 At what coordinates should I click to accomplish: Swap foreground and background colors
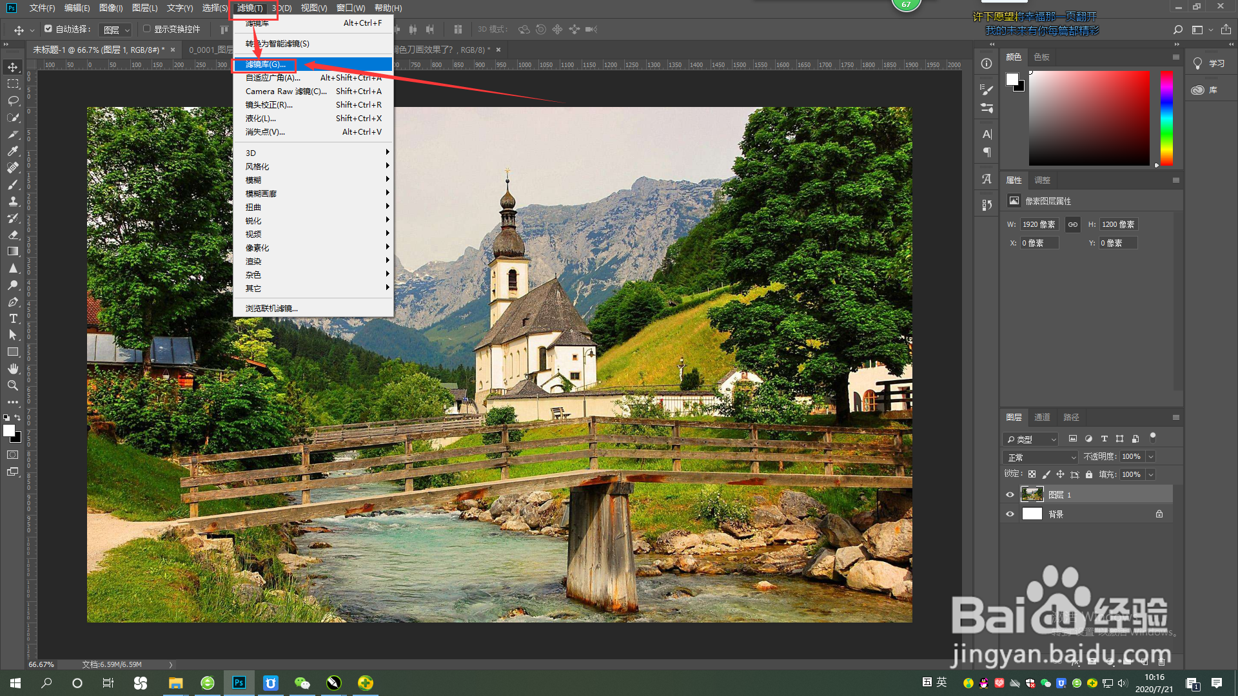click(18, 418)
